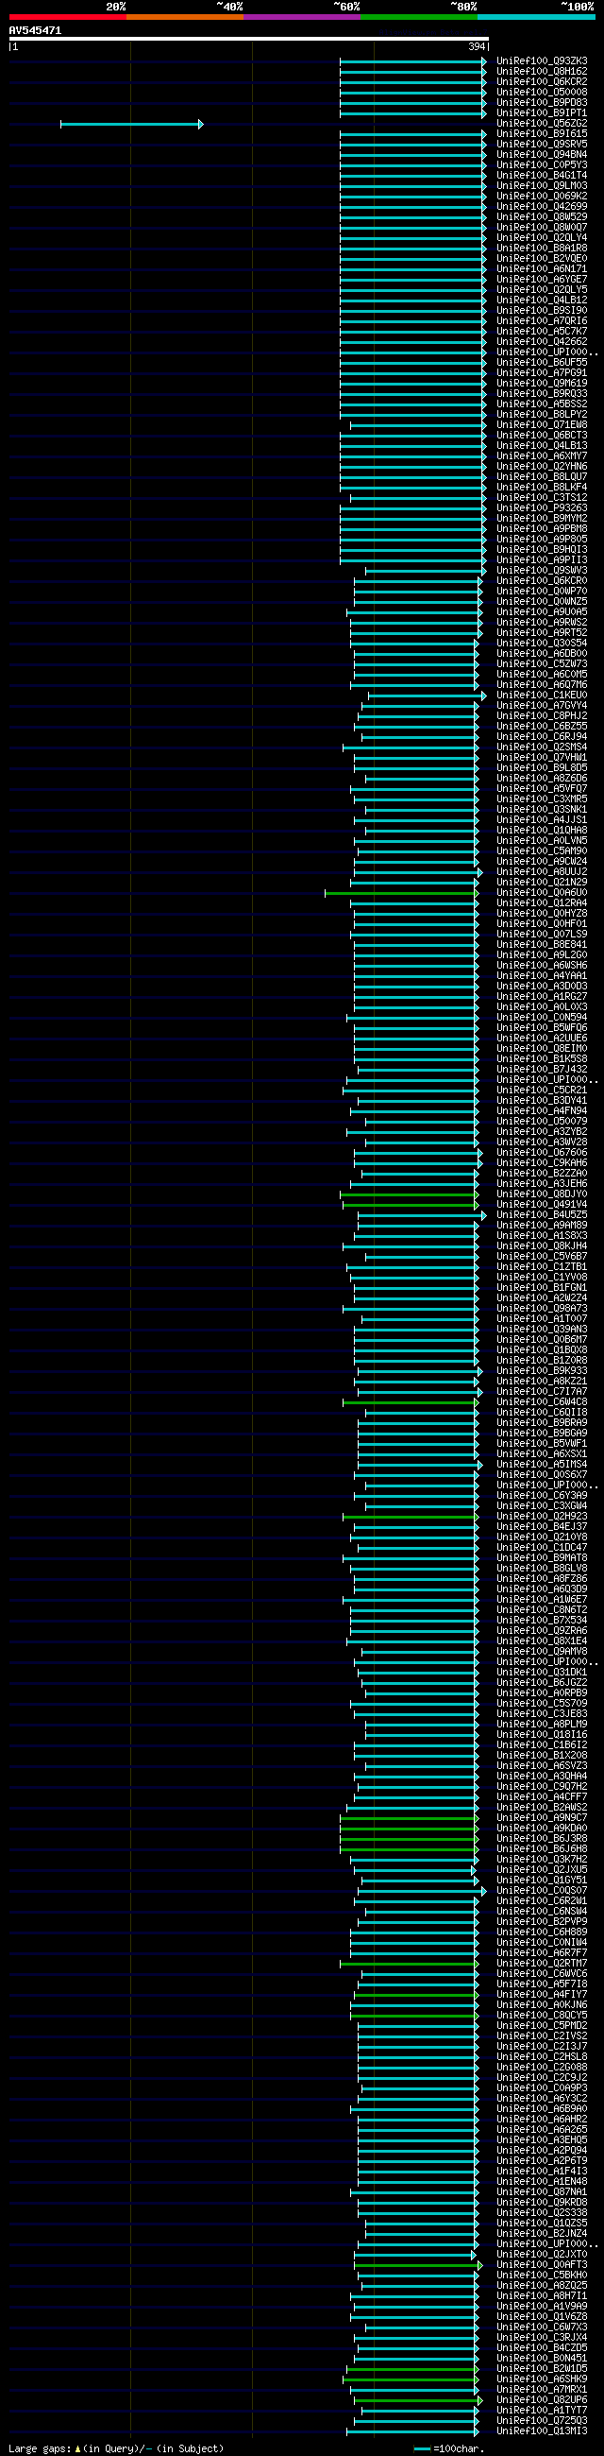Select the UniRef100_C0P5Y3 label

(542, 165)
